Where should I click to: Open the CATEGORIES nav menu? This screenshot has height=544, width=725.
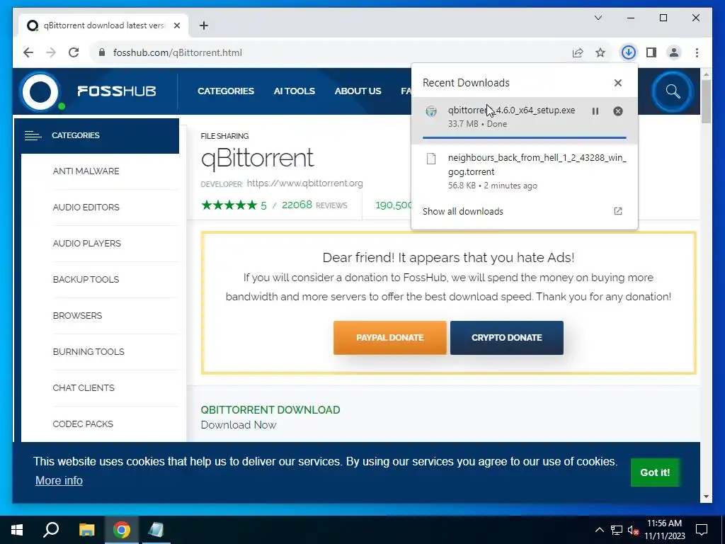[x=226, y=91]
